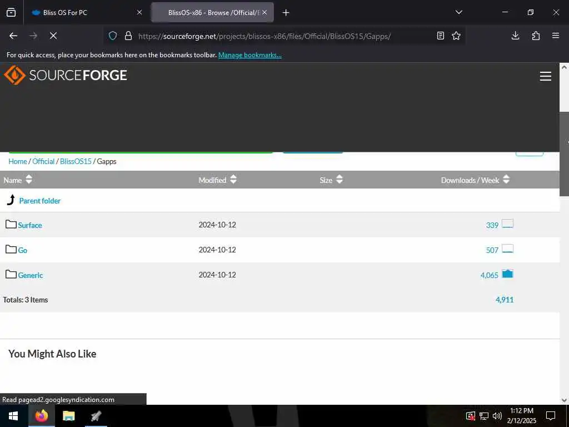The image size is (569, 427).
Task: Sort files by Modified column
Action: pyautogui.click(x=217, y=180)
